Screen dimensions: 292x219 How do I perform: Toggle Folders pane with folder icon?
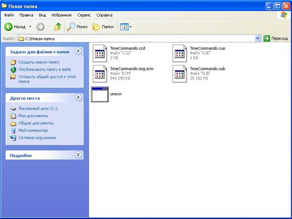[x=96, y=27]
